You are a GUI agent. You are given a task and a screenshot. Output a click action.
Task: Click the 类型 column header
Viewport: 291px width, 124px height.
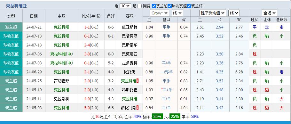11,16
